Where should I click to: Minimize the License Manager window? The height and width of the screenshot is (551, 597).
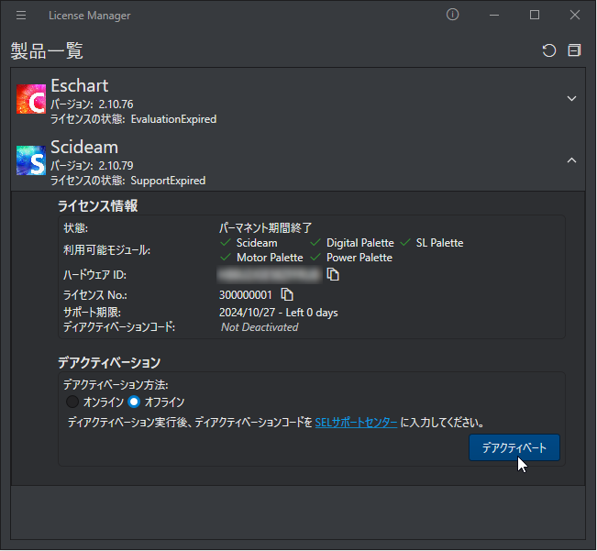click(494, 16)
